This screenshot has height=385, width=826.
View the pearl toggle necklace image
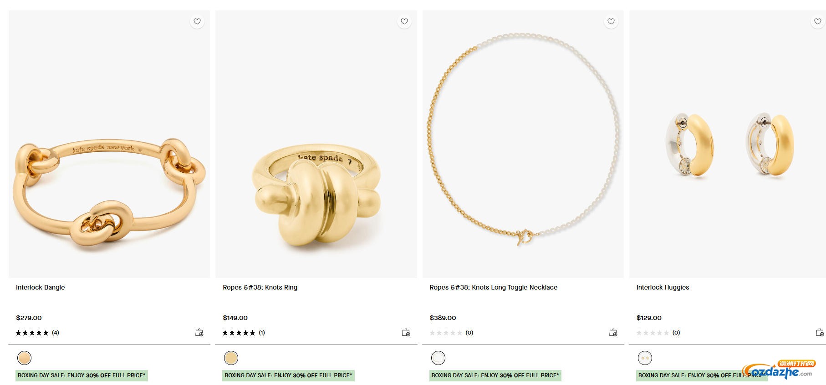pos(523,145)
